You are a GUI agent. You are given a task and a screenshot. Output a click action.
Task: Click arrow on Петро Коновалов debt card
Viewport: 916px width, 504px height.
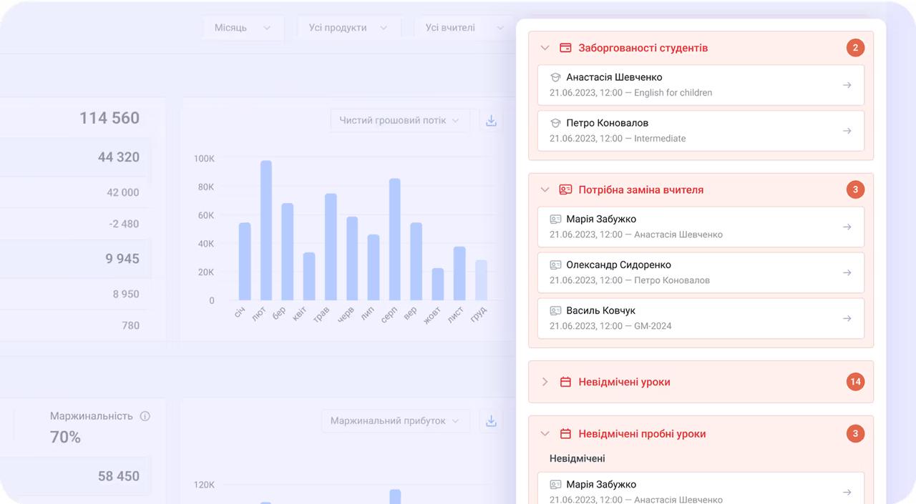[847, 131]
